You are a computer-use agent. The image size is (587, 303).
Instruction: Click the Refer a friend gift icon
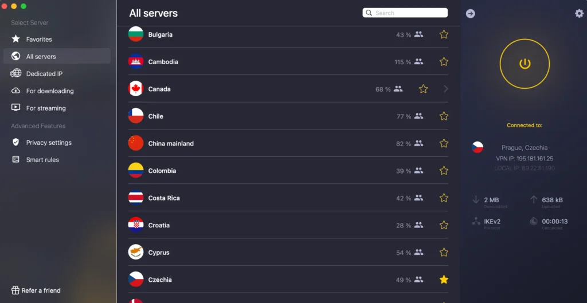[x=15, y=290]
